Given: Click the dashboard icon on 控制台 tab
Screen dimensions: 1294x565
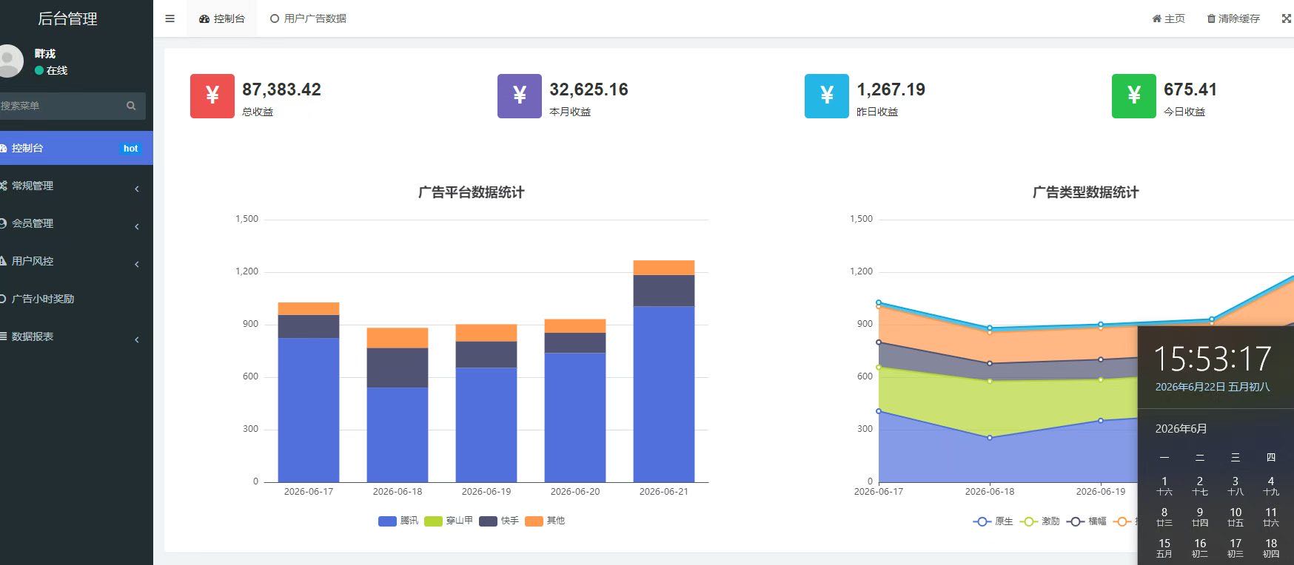Looking at the screenshot, I should (204, 19).
